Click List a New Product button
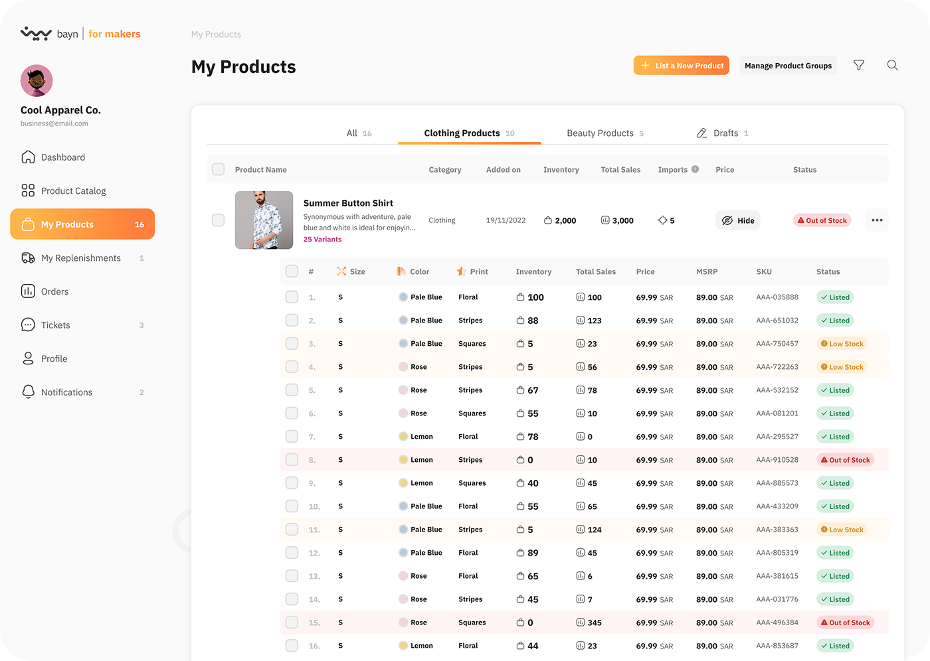This screenshot has width=930, height=661. (682, 66)
